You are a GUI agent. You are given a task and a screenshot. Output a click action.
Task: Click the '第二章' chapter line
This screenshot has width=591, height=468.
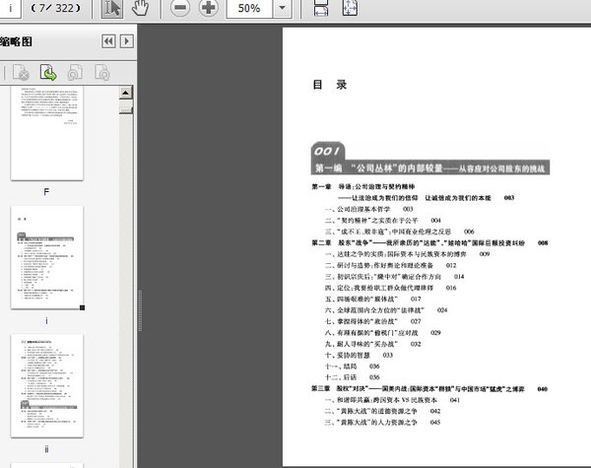tap(429, 242)
